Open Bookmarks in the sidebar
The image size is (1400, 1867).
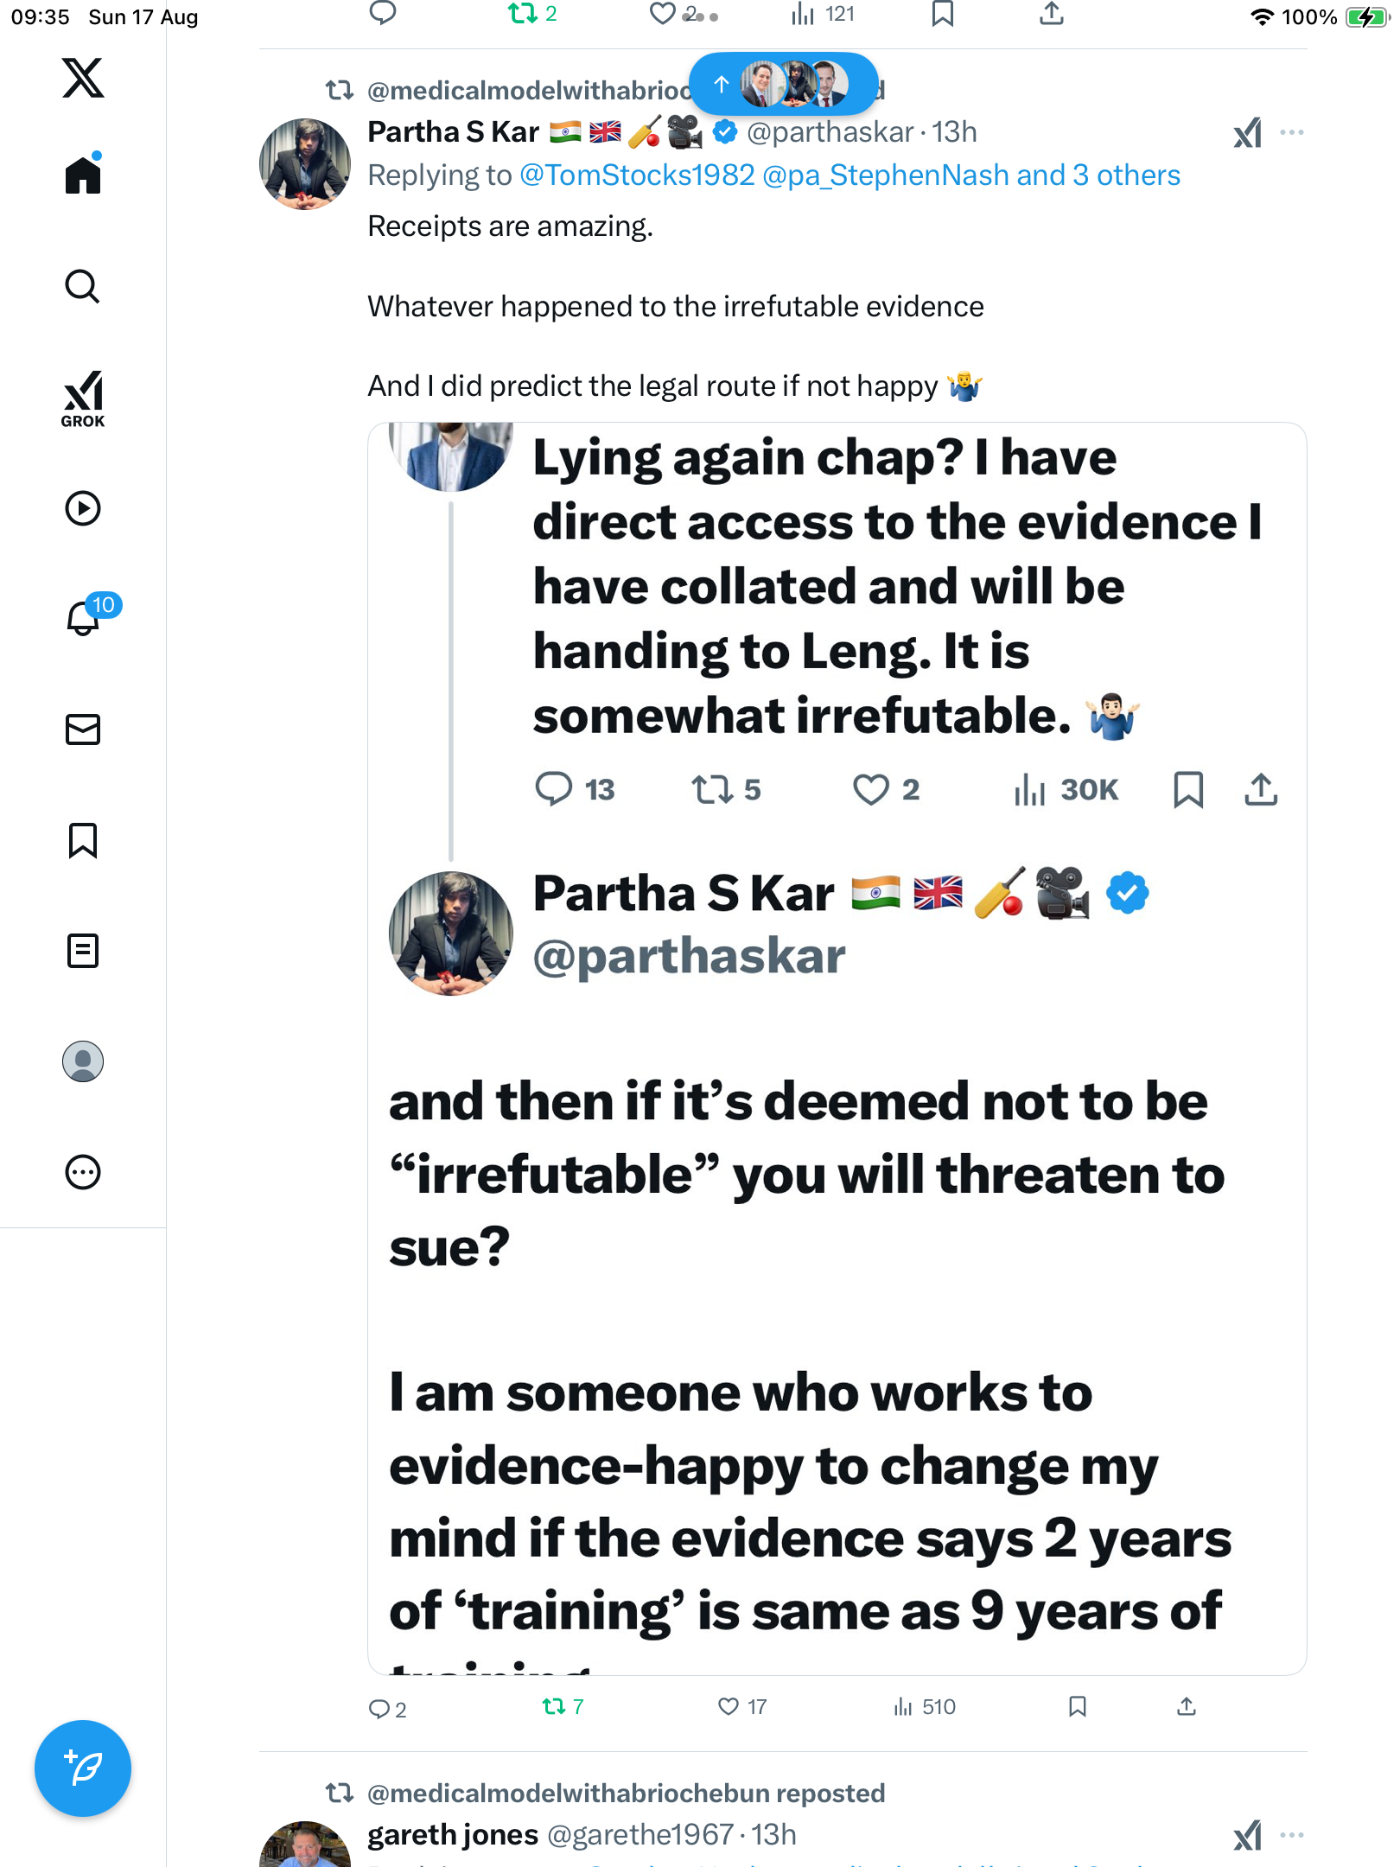(83, 840)
